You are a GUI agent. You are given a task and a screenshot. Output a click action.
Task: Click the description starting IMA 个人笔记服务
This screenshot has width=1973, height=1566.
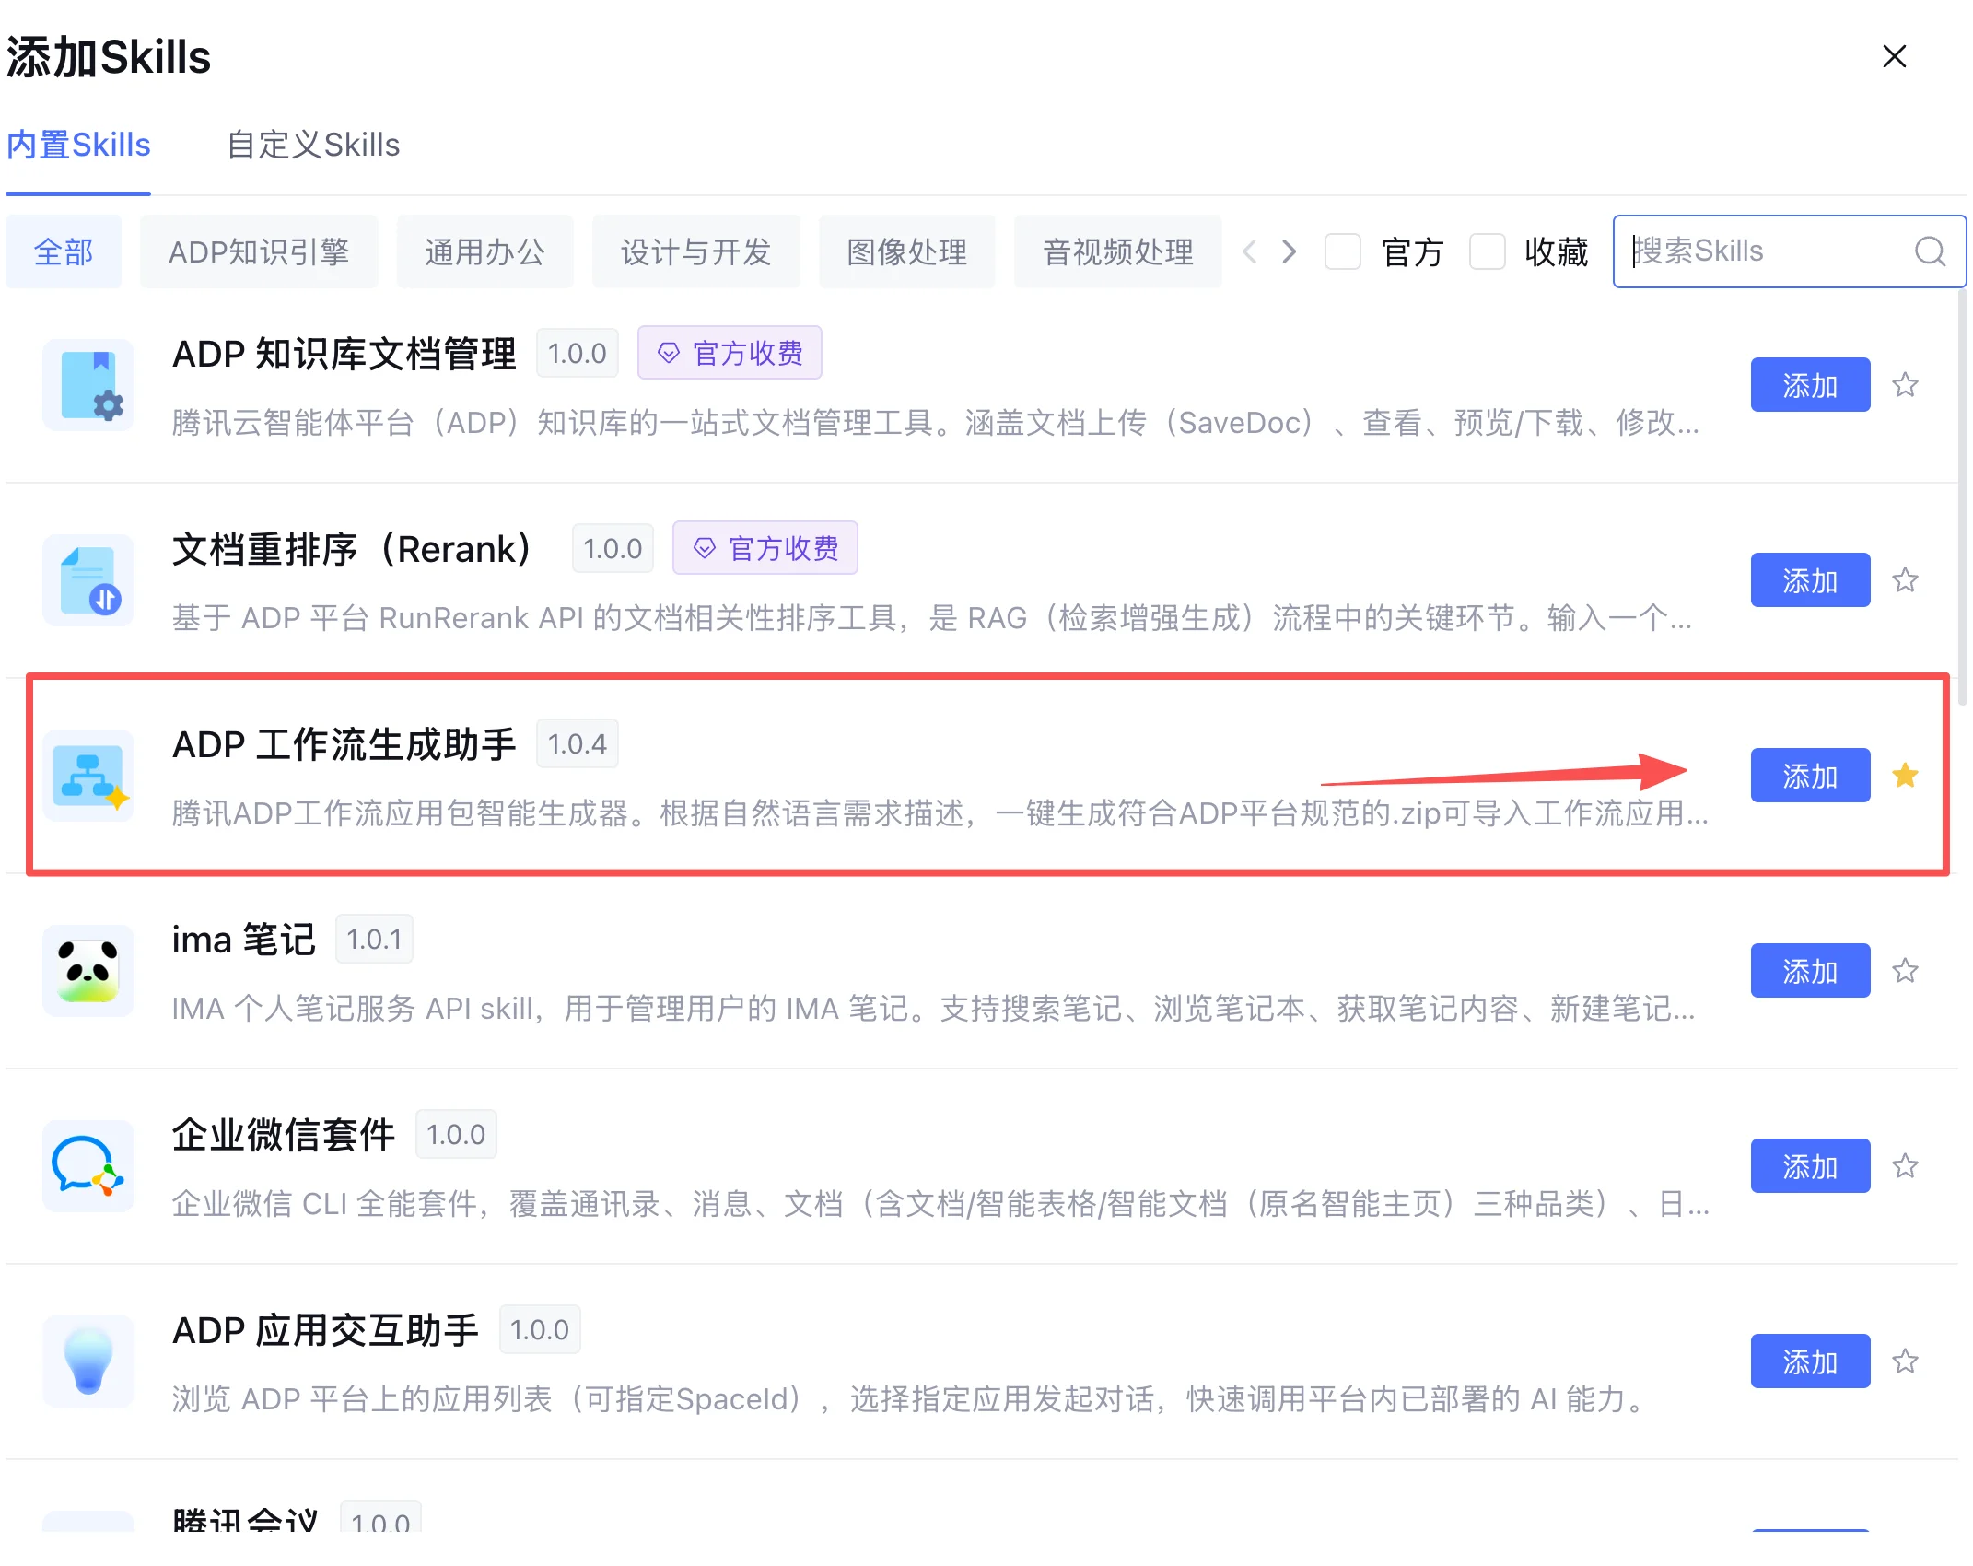point(934,1009)
